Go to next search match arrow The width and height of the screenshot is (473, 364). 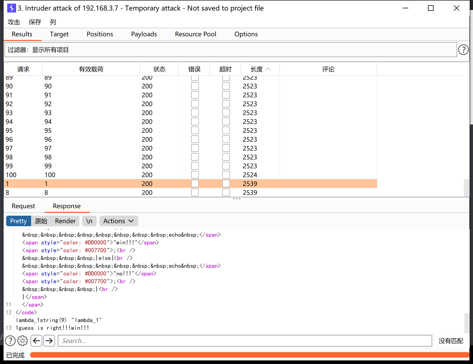point(49,341)
